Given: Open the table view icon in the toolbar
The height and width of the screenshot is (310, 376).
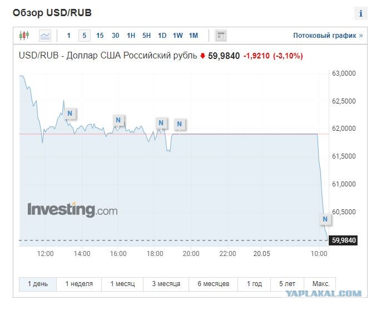Looking at the screenshot, I should point(221,36).
